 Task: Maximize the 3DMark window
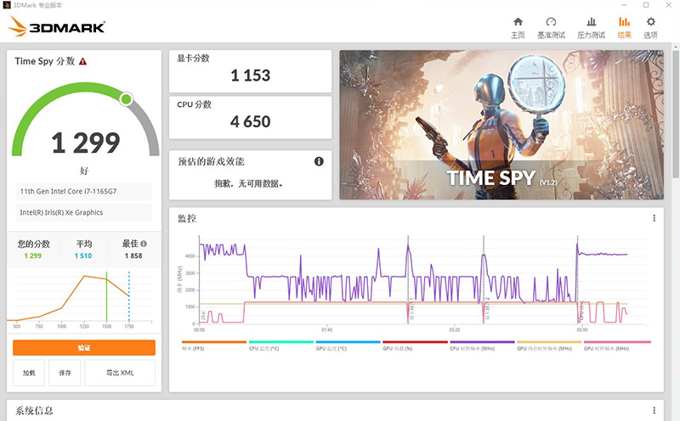point(646,5)
